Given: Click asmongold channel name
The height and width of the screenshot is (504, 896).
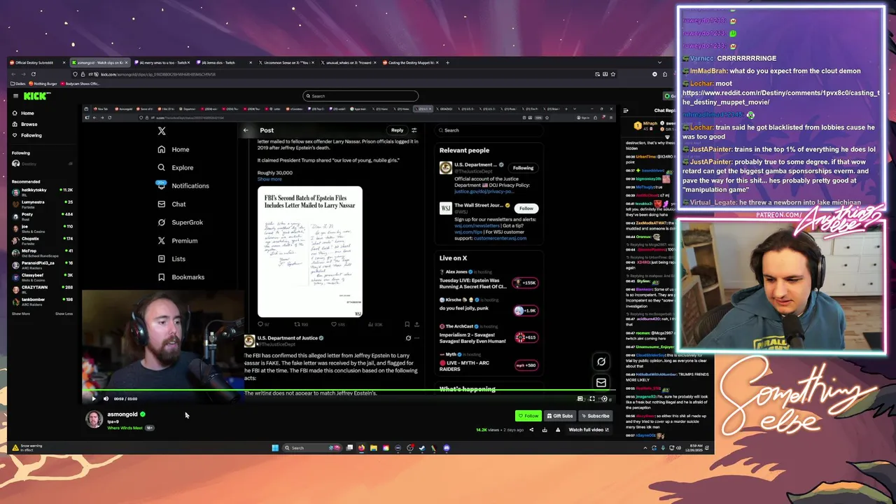Looking at the screenshot, I should point(122,414).
